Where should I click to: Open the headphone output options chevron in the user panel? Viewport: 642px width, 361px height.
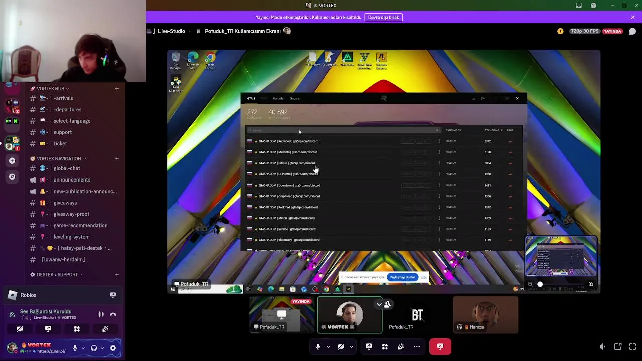pos(102,348)
